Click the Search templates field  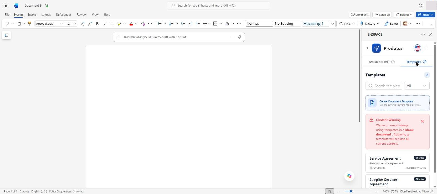(384, 86)
